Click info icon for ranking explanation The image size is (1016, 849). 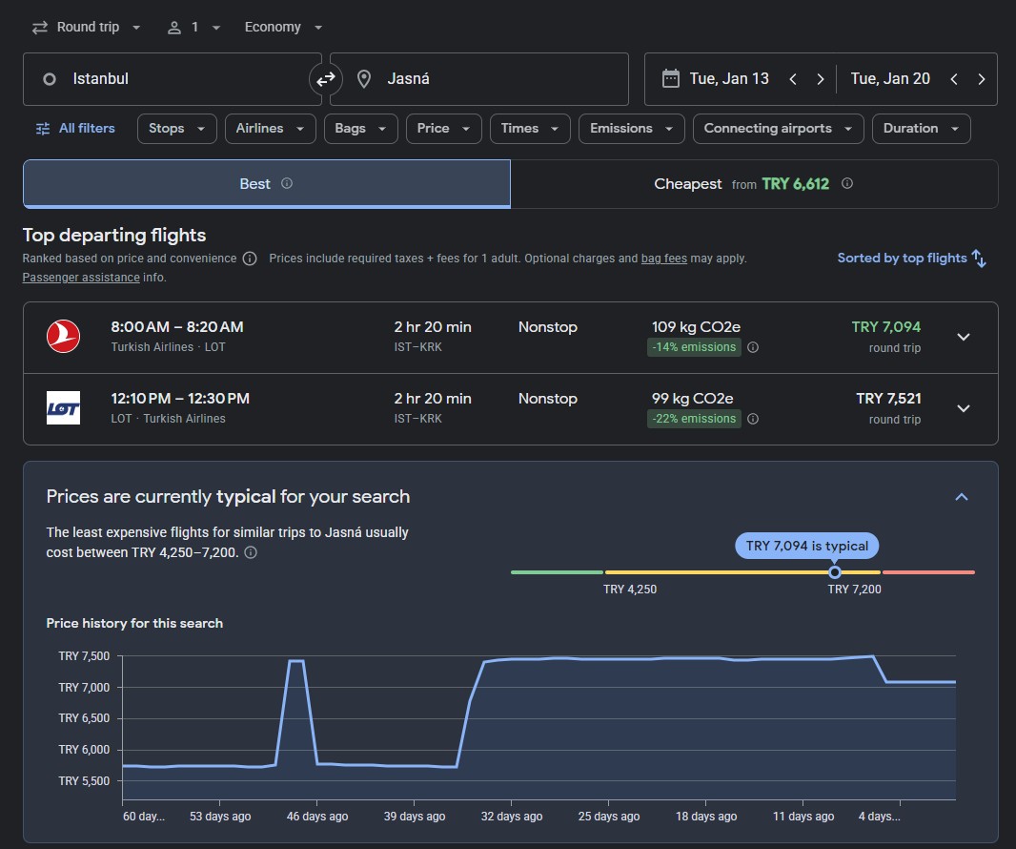(x=250, y=259)
